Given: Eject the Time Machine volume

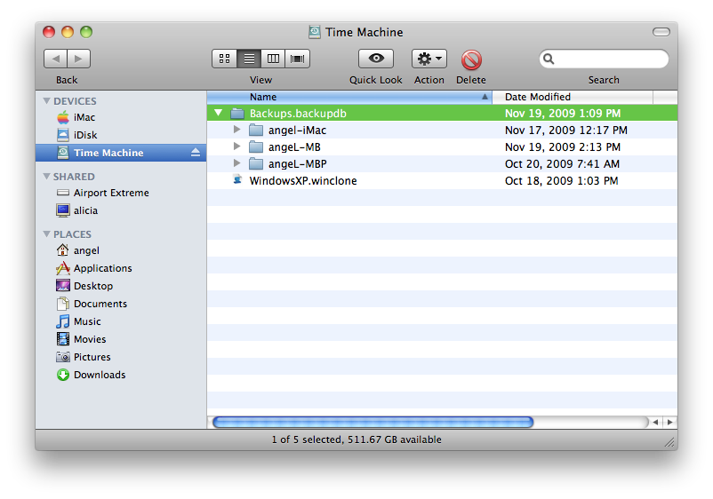Looking at the screenshot, I should (196, 153).
